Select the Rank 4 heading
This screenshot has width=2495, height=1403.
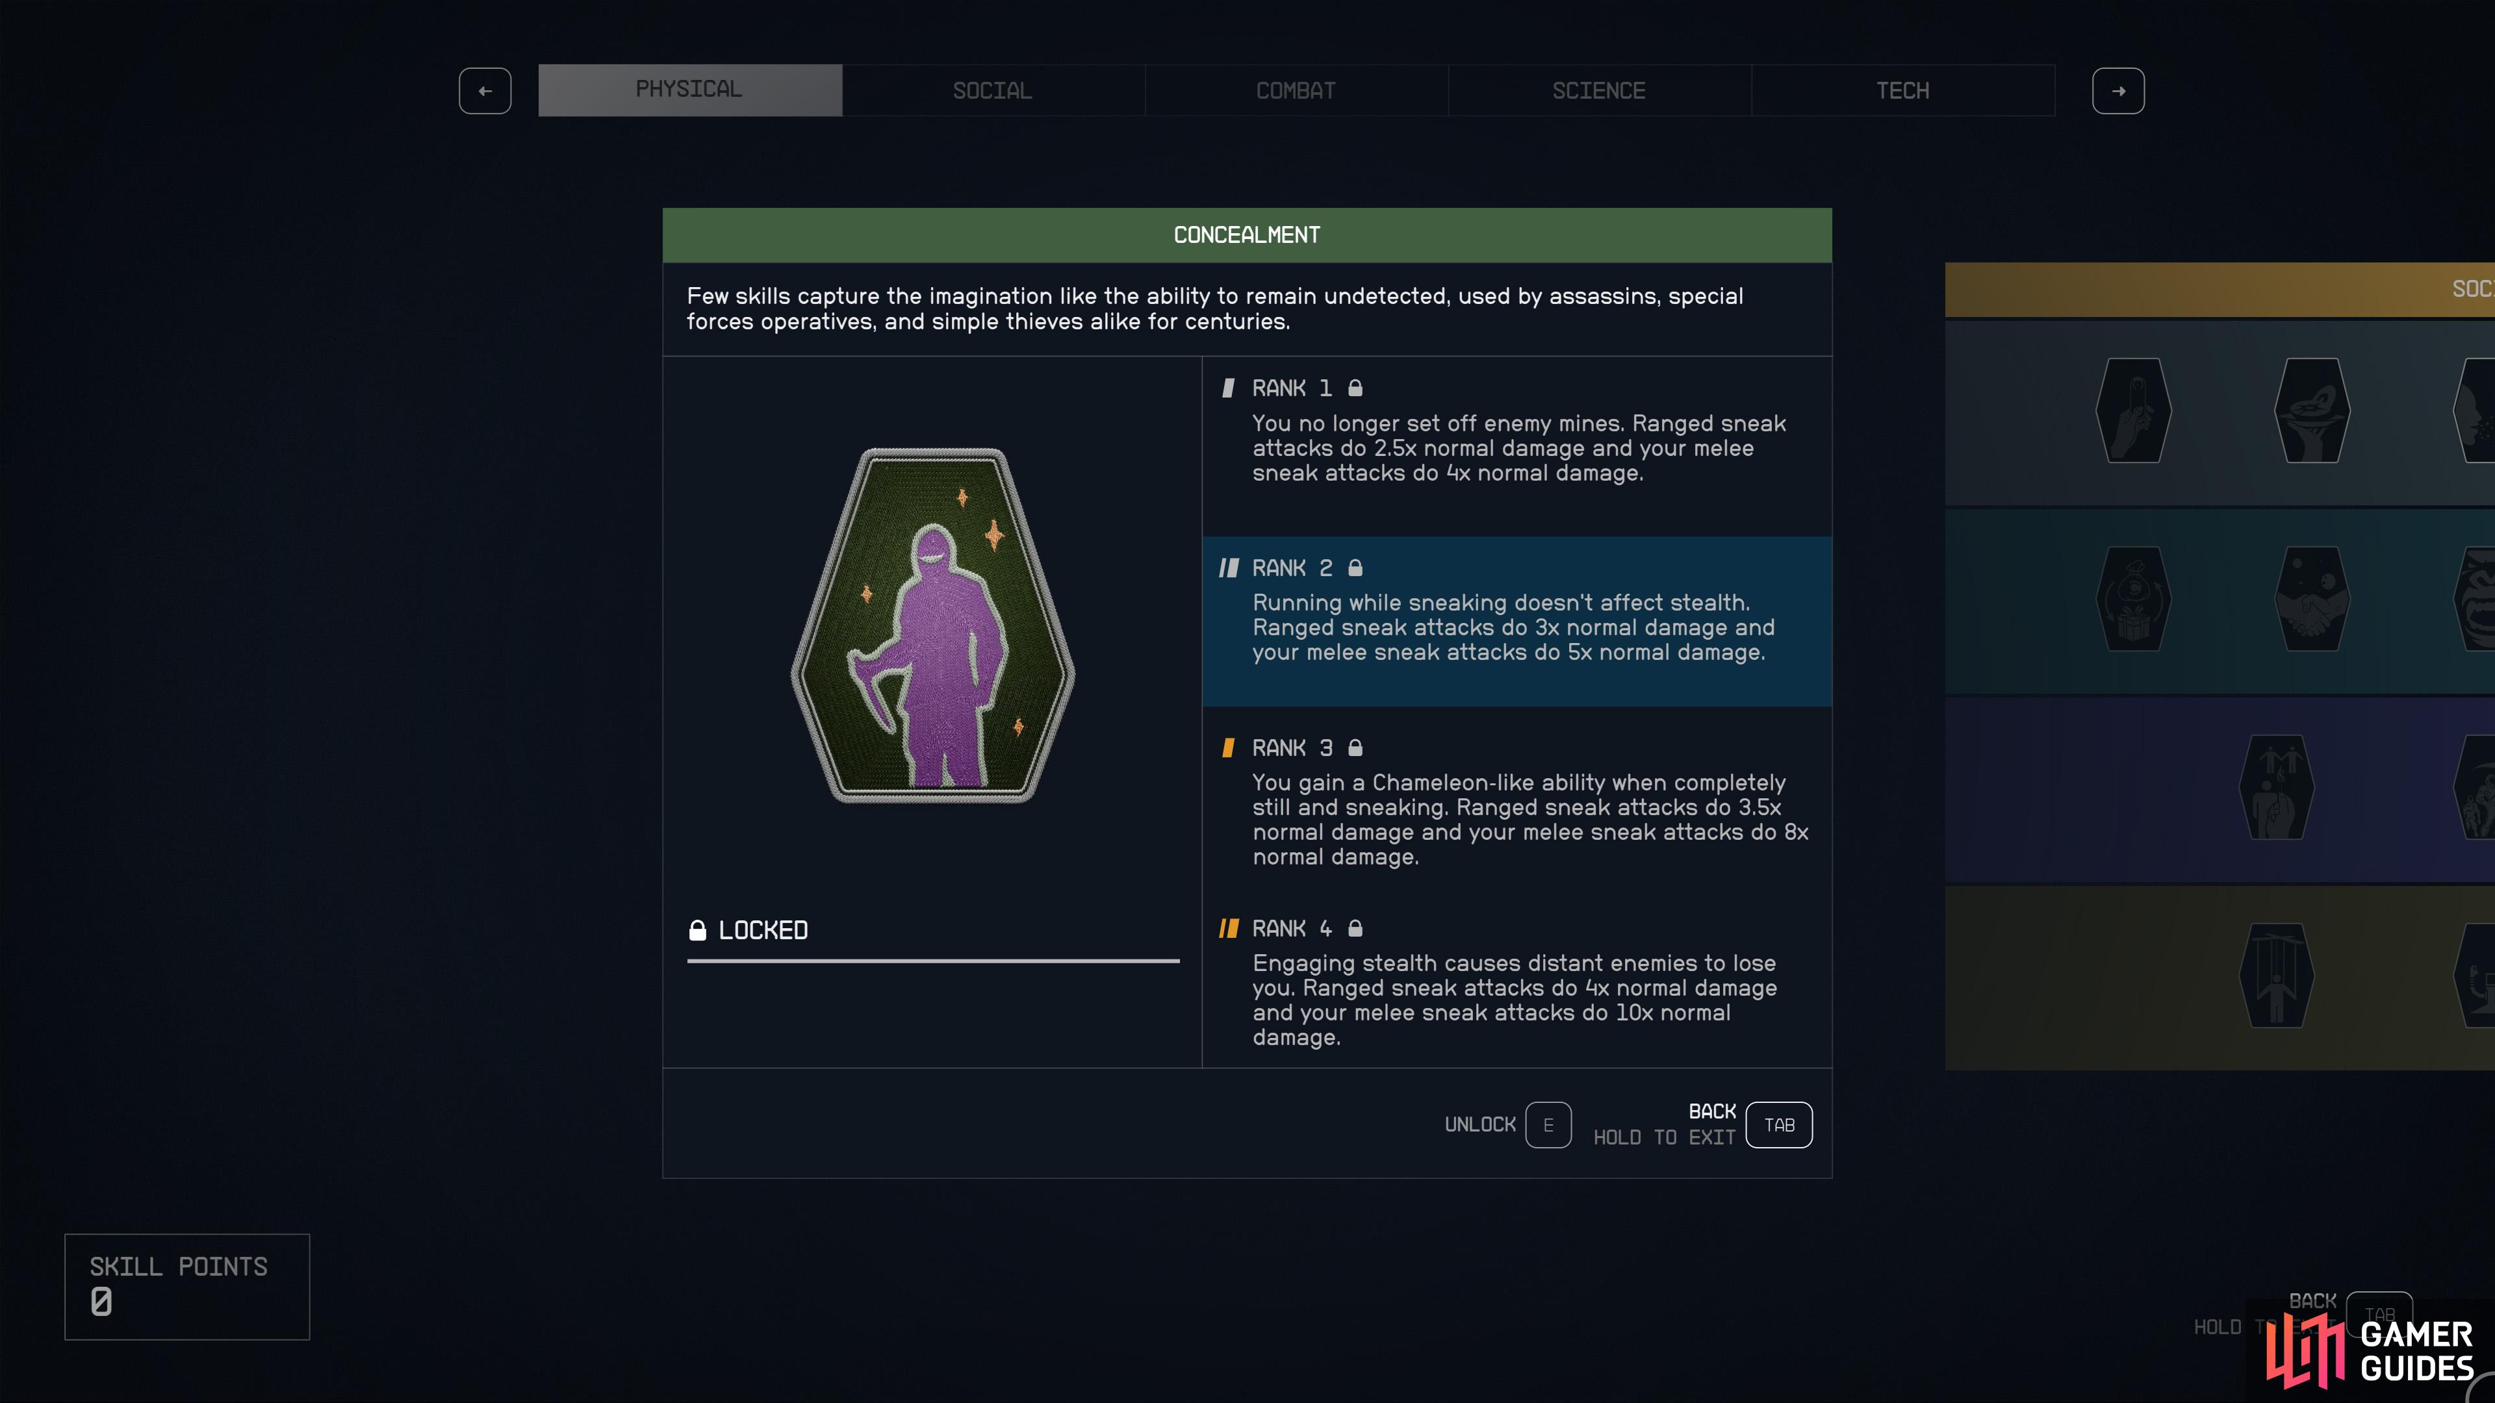(x=1292, y=929)
